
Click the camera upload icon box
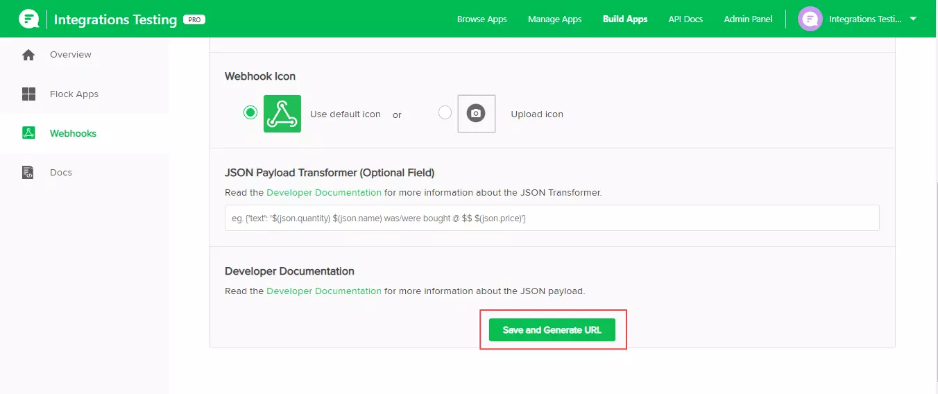476,114
